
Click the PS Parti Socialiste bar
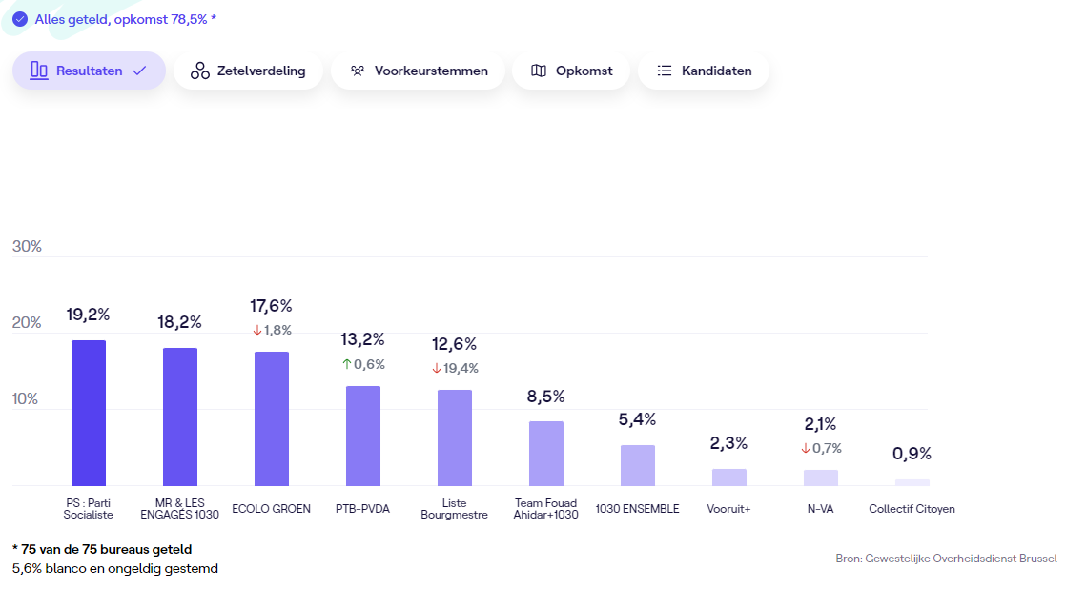pyautogui.click(x=89, y=413)
